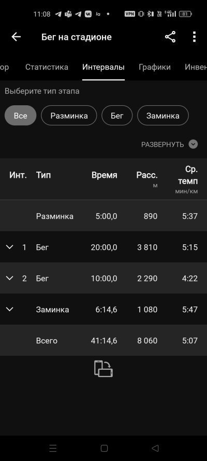Image resolution: width=207 pixels, height=461 pixels.
Task: Open the Интервалы tab
Action: pos(103,67)
